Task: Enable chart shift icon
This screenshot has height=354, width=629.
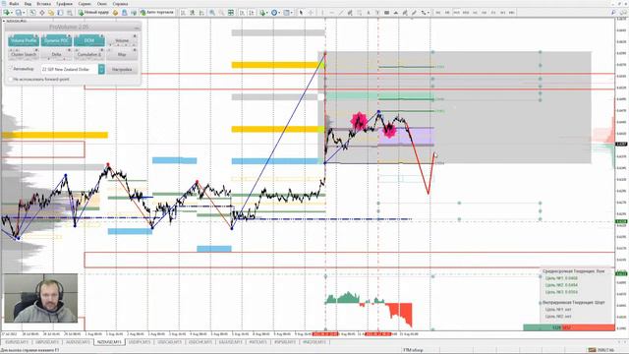Action: tap(252, 13)
